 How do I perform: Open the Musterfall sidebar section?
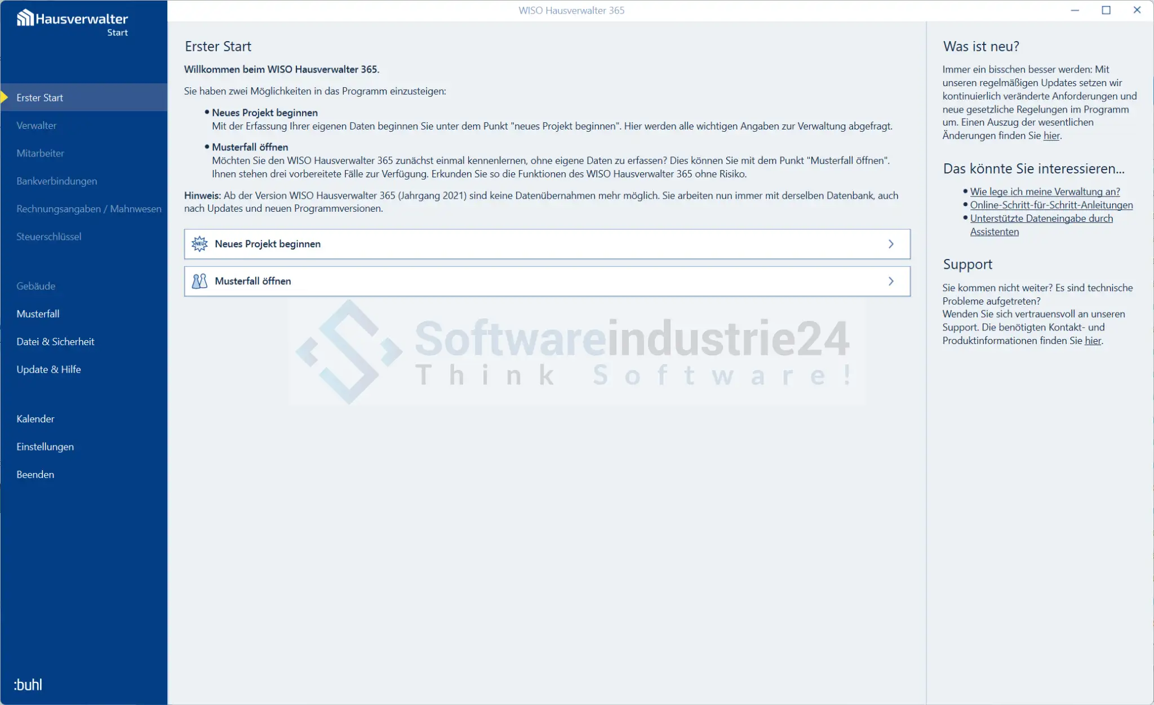pyautogui.click(x=38, y=314)
